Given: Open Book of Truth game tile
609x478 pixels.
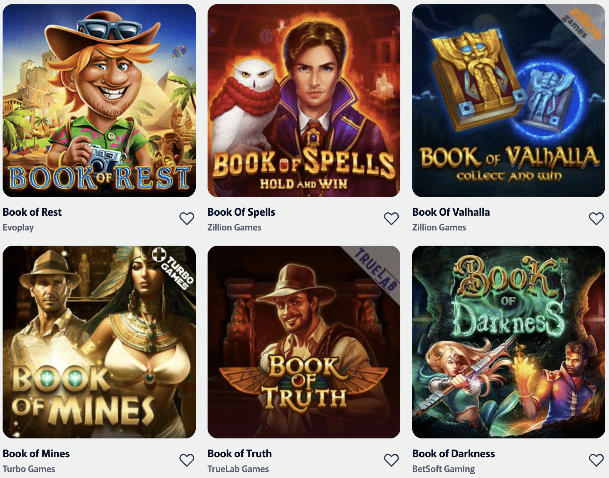Looking at the screenshot, I should [304, 342].
